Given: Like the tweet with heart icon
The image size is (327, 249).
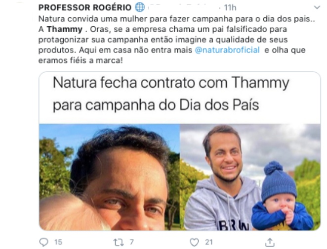Looking at the screenshot, I should click(x=194, y=242).
